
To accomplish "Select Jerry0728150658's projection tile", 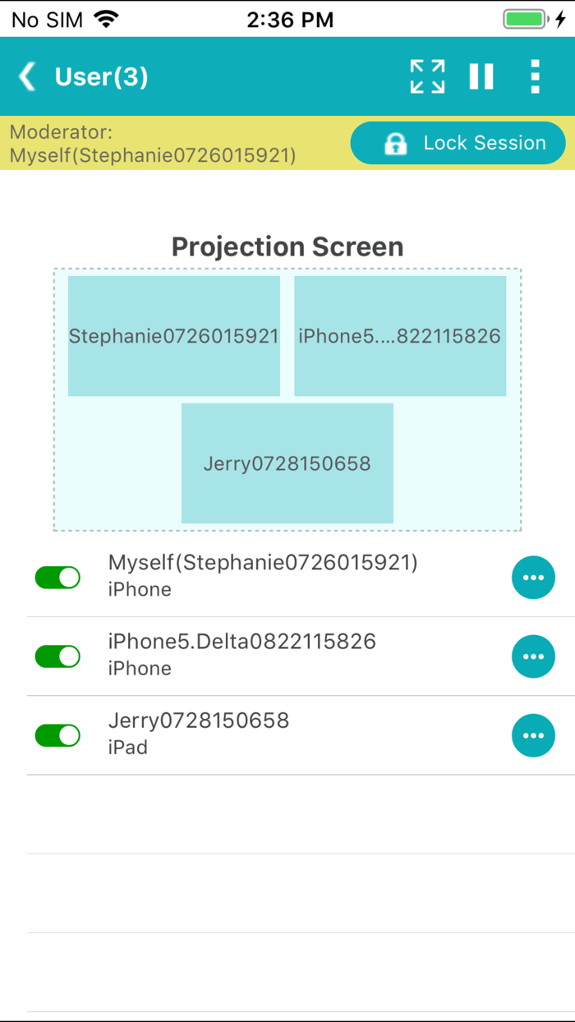I will [287, 463].
